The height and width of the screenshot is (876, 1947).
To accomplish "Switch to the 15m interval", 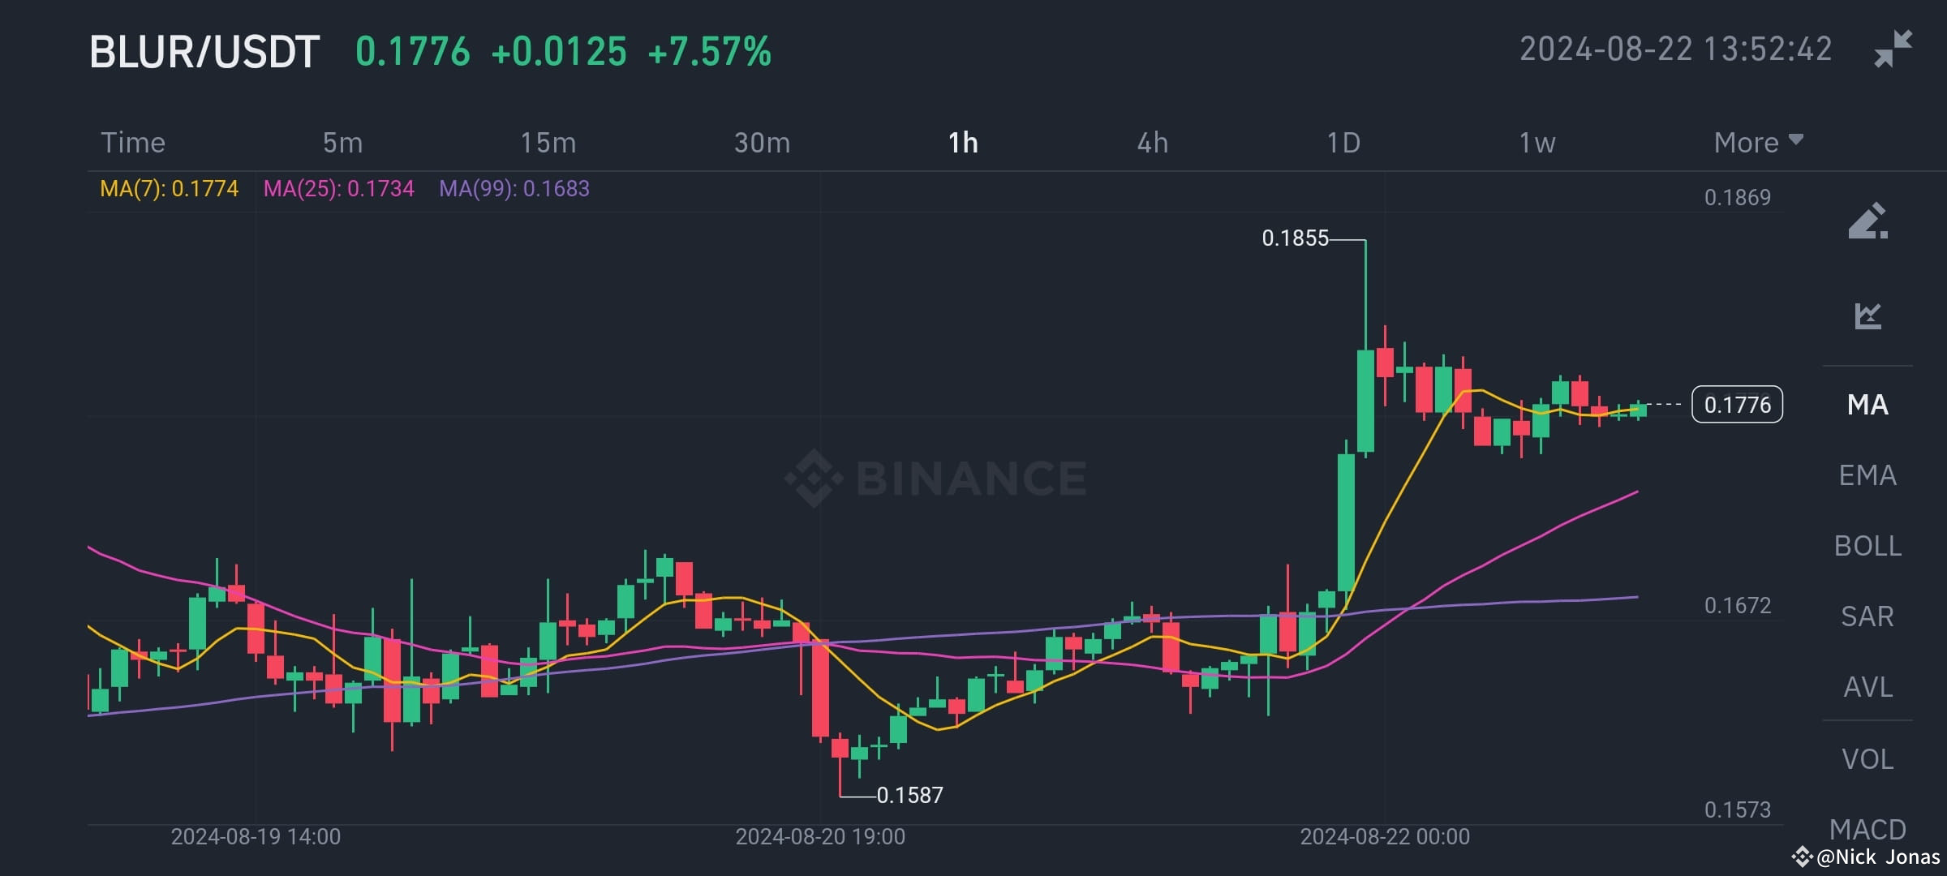I will coord(548,142).
